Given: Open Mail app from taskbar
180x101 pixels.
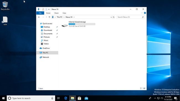Looking at the screenshot, I should (86, 98).
